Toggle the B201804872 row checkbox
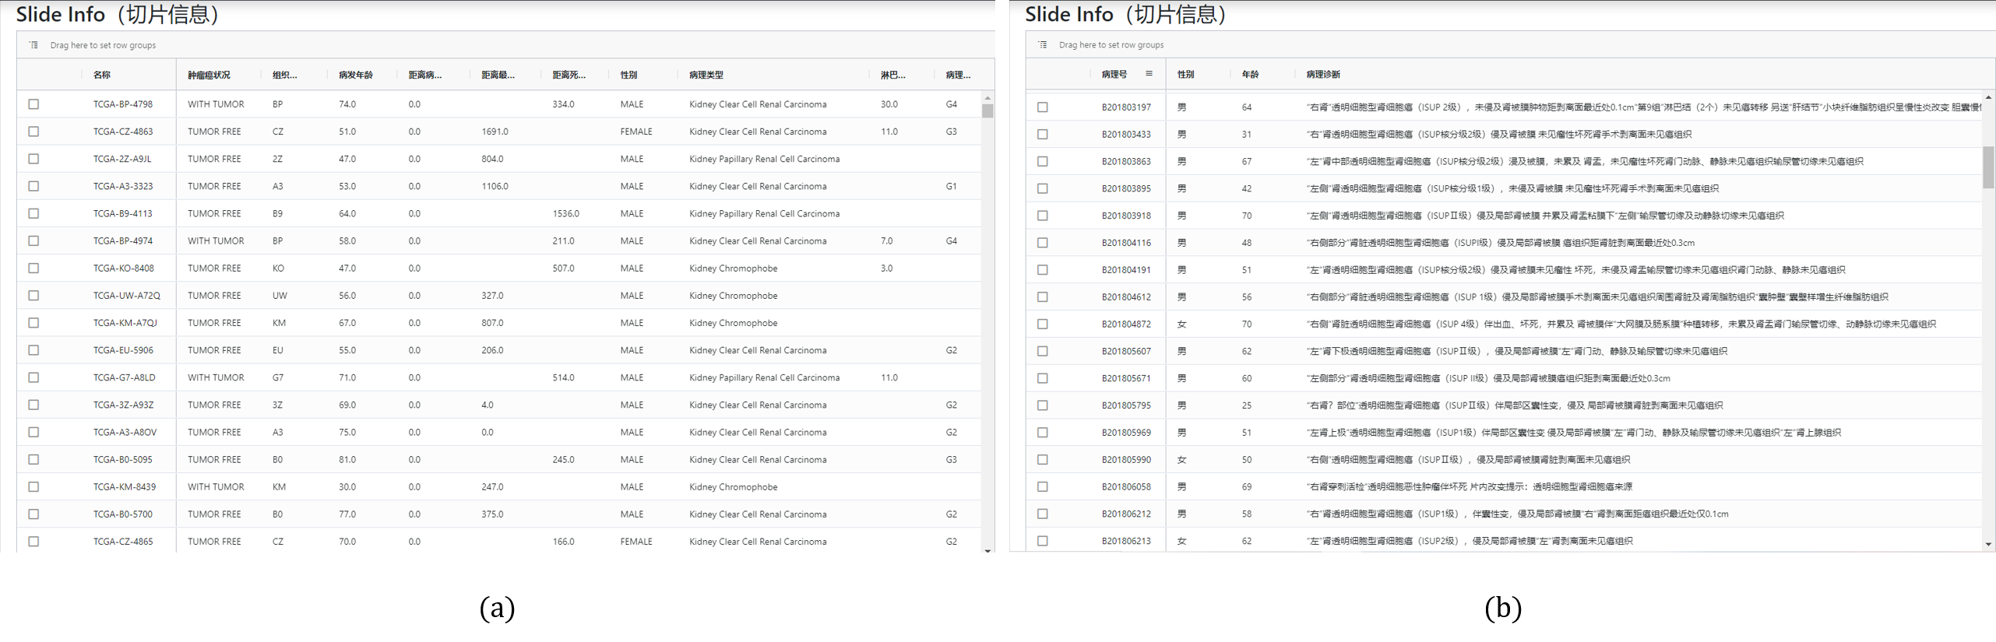This screenshot has width=1996, height=642. coord(1043,324)
